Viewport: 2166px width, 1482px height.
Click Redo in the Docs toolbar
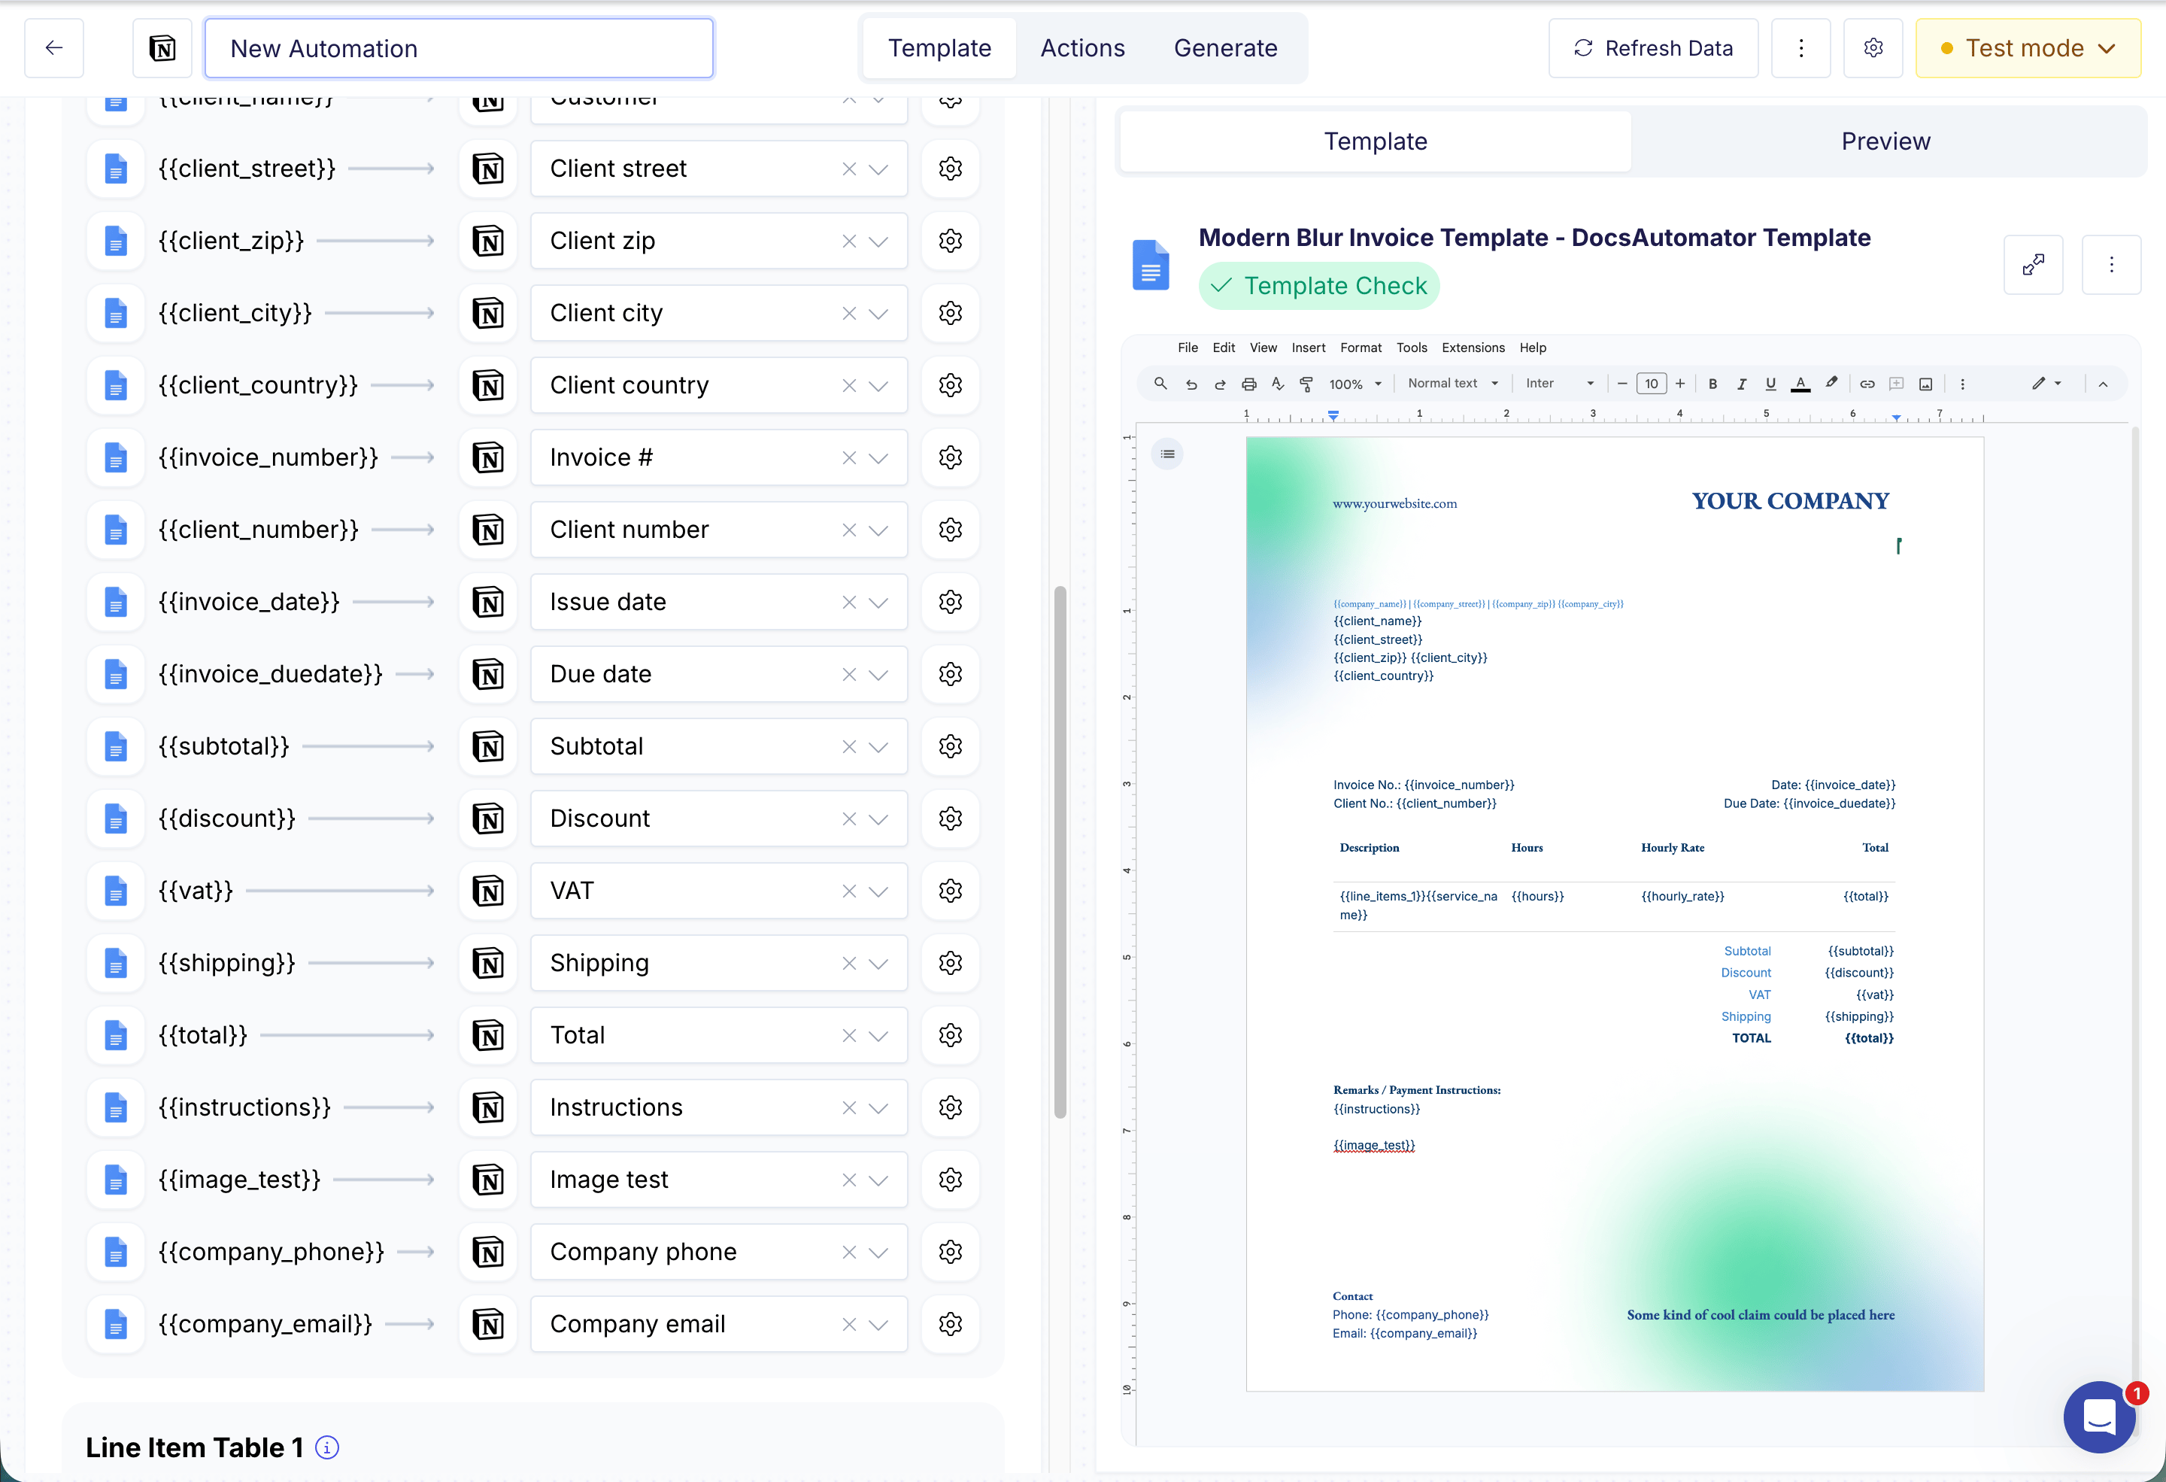click(x=1220, y=384)
